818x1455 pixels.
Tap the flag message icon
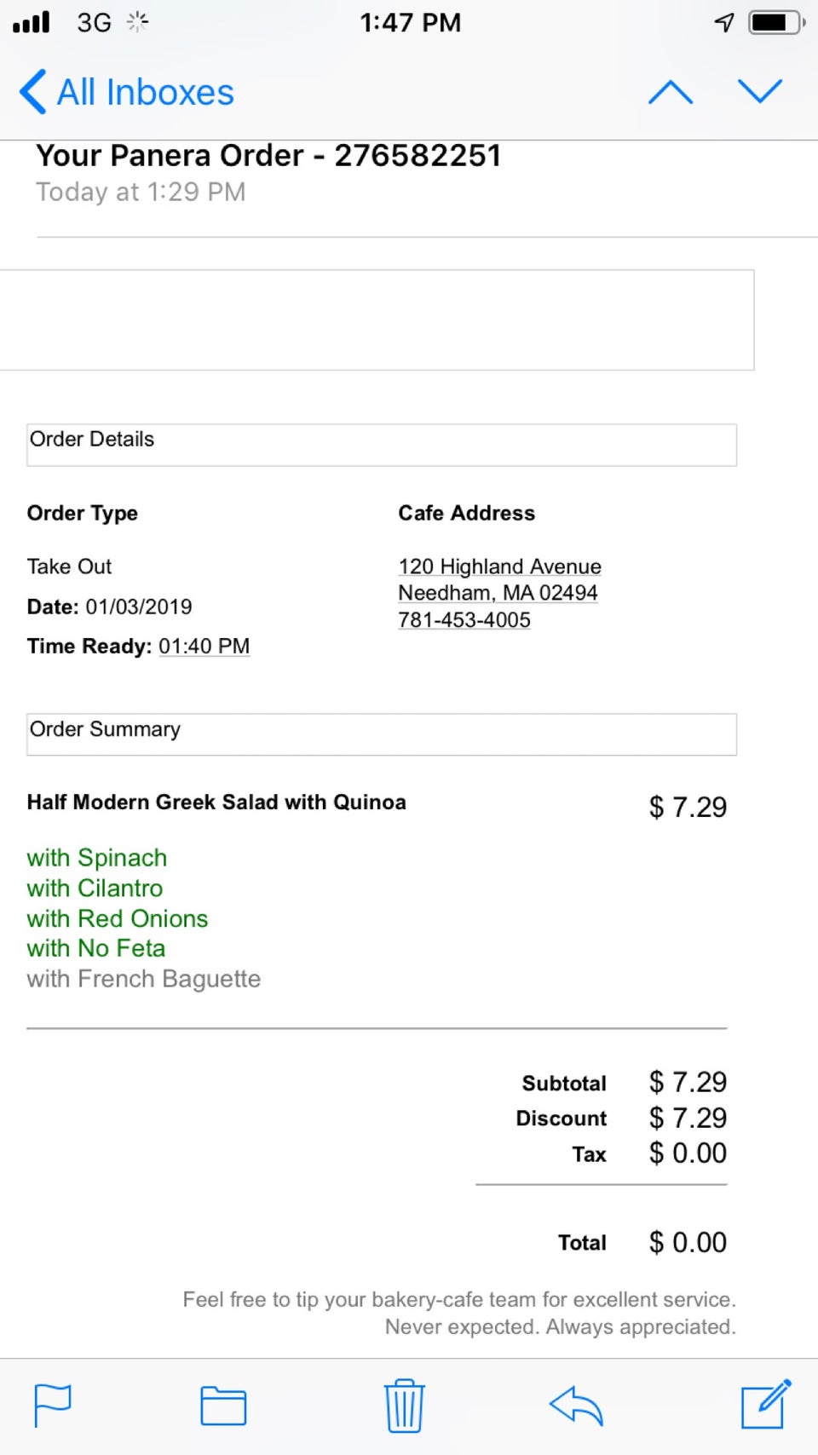tap(52, 1405)
